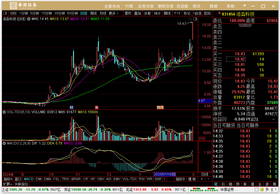The image size is (280, 194).
Task: Open the VOL-TDX indicator dropdown arrow
Action: tap(4, 112)
